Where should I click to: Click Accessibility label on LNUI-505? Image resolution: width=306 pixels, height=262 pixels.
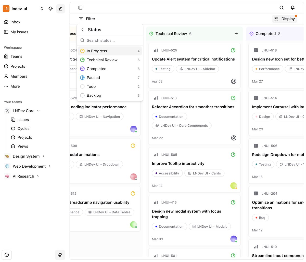[x=167, y=173]
